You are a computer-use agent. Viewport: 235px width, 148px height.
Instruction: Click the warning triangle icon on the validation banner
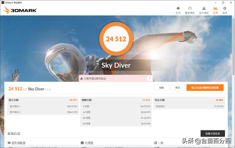pos(82,79)
